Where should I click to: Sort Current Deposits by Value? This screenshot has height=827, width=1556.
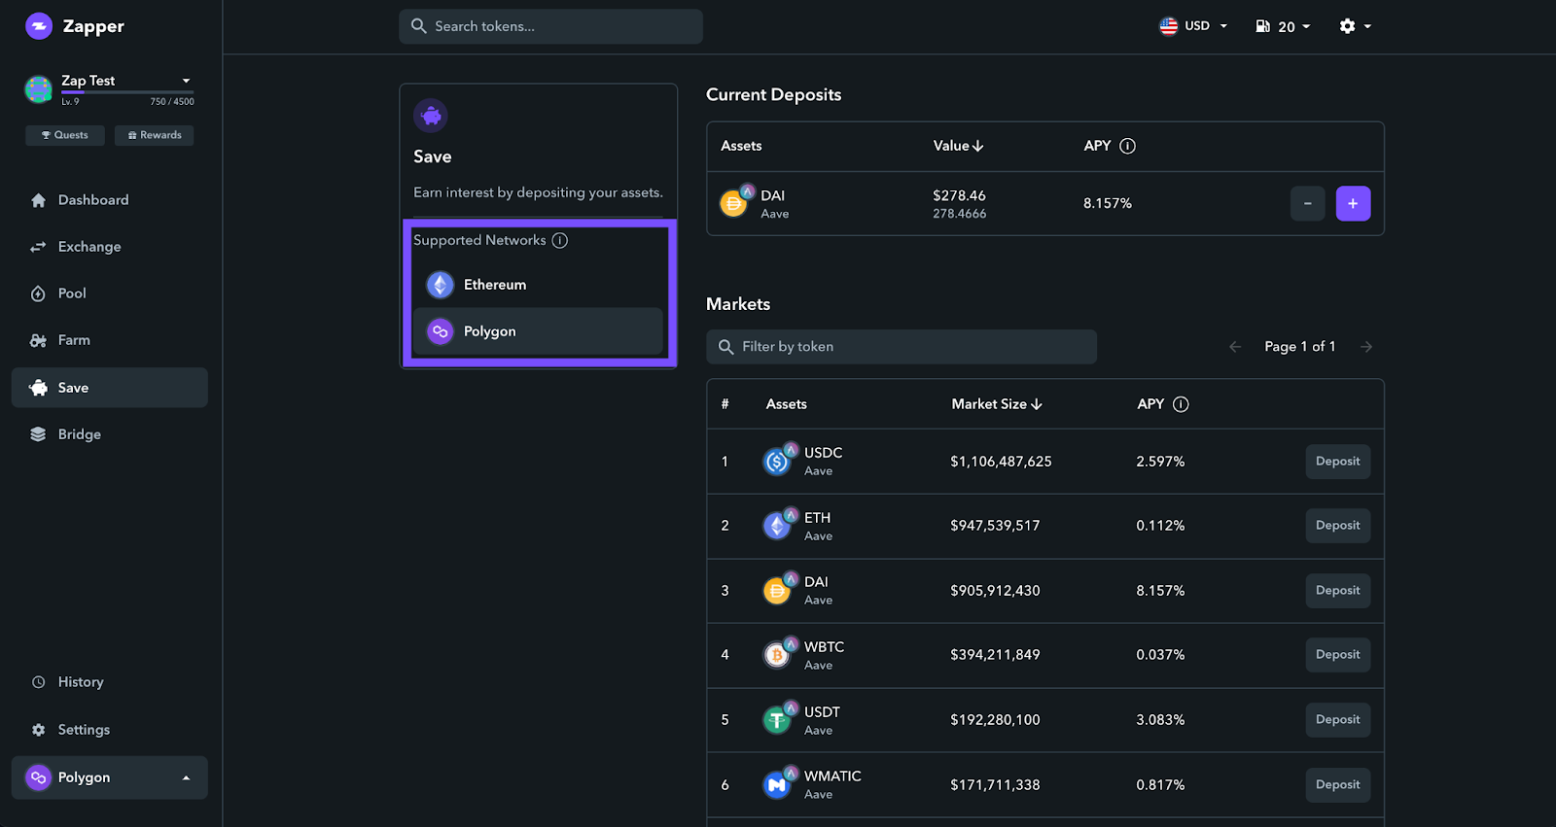(959, 146)
